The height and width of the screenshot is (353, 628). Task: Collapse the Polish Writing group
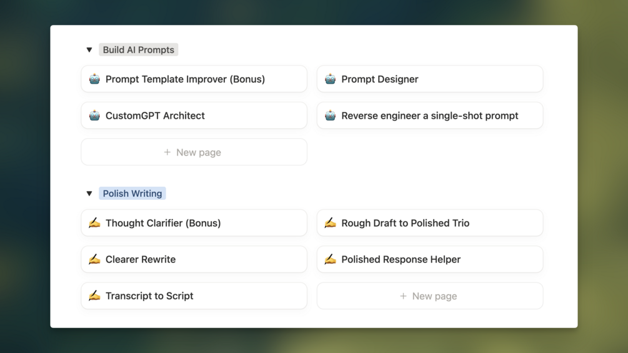point(89,194)
